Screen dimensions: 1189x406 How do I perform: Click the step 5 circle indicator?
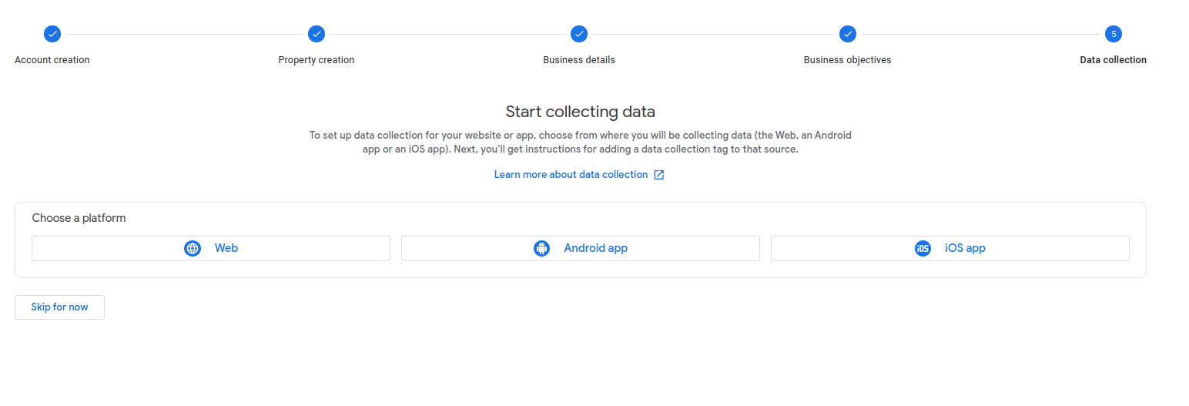(1114, 34)
